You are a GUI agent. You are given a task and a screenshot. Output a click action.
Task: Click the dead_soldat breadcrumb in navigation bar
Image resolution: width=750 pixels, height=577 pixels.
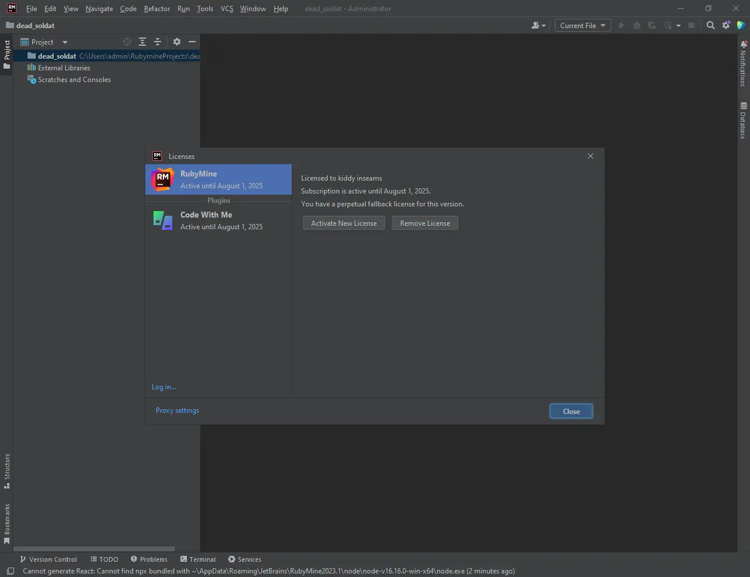(30, 25)
